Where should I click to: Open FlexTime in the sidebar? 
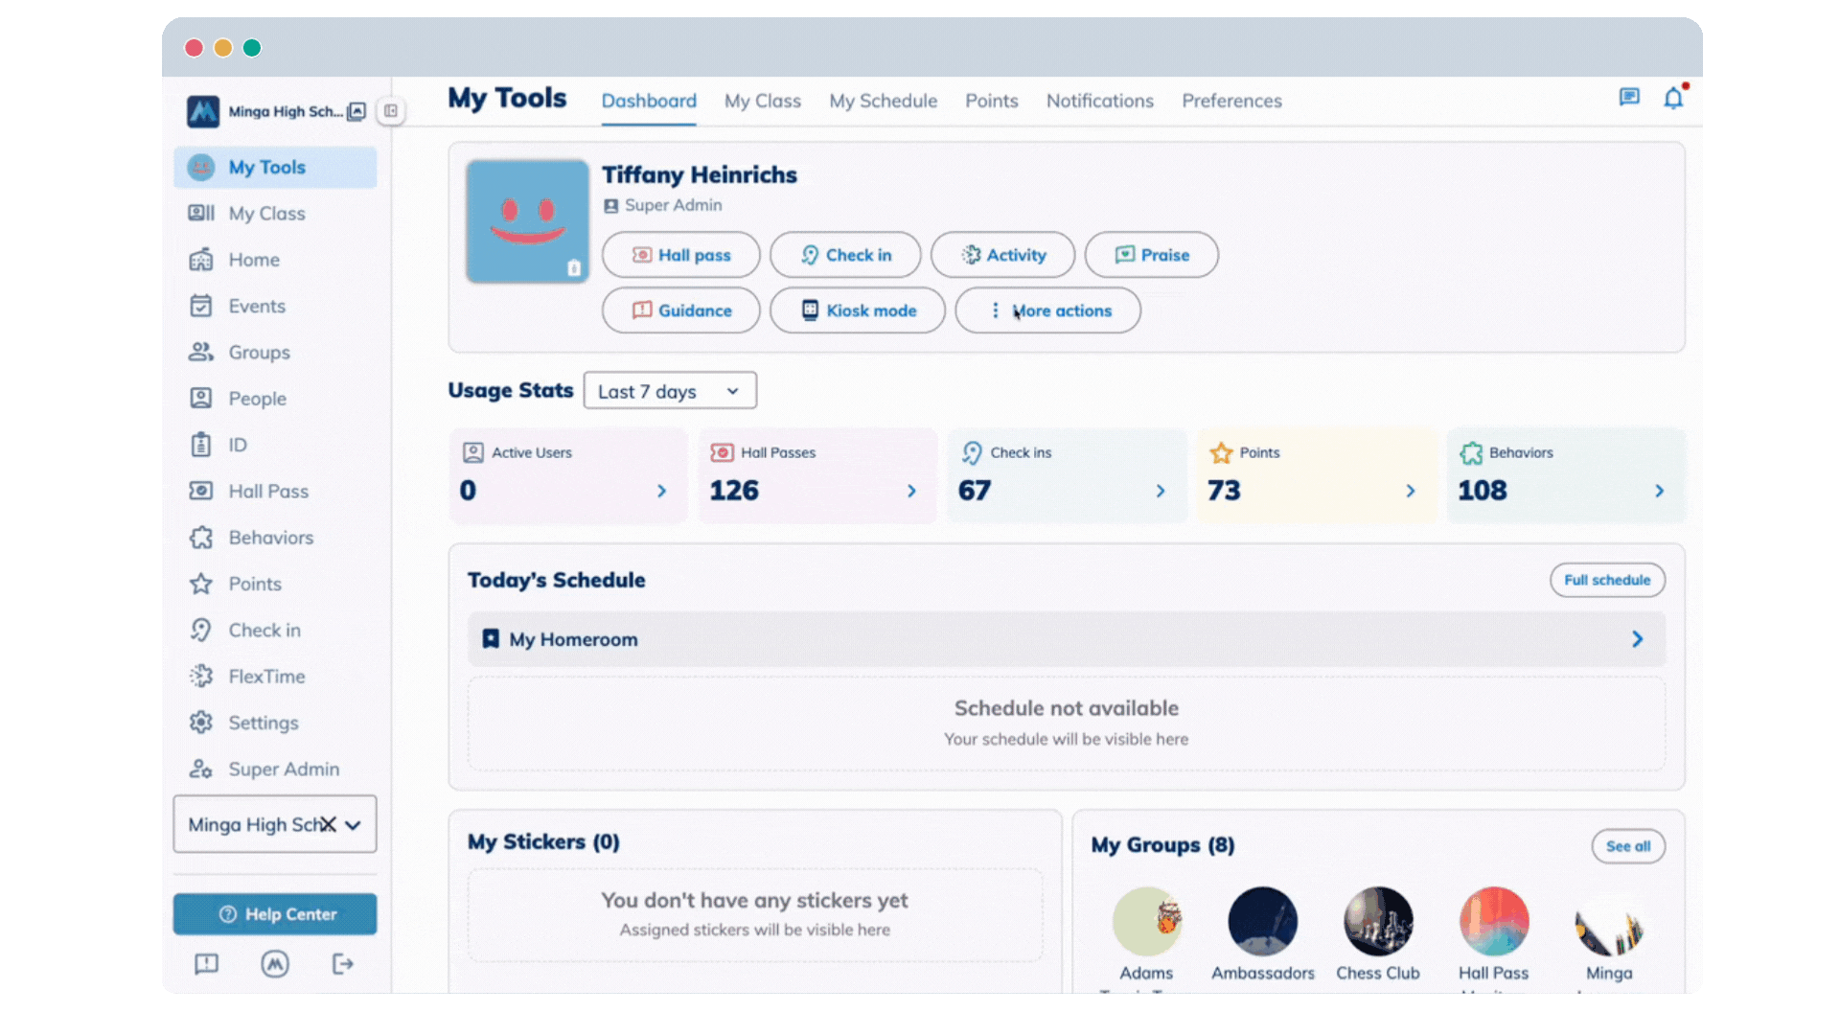coord(265,677)
